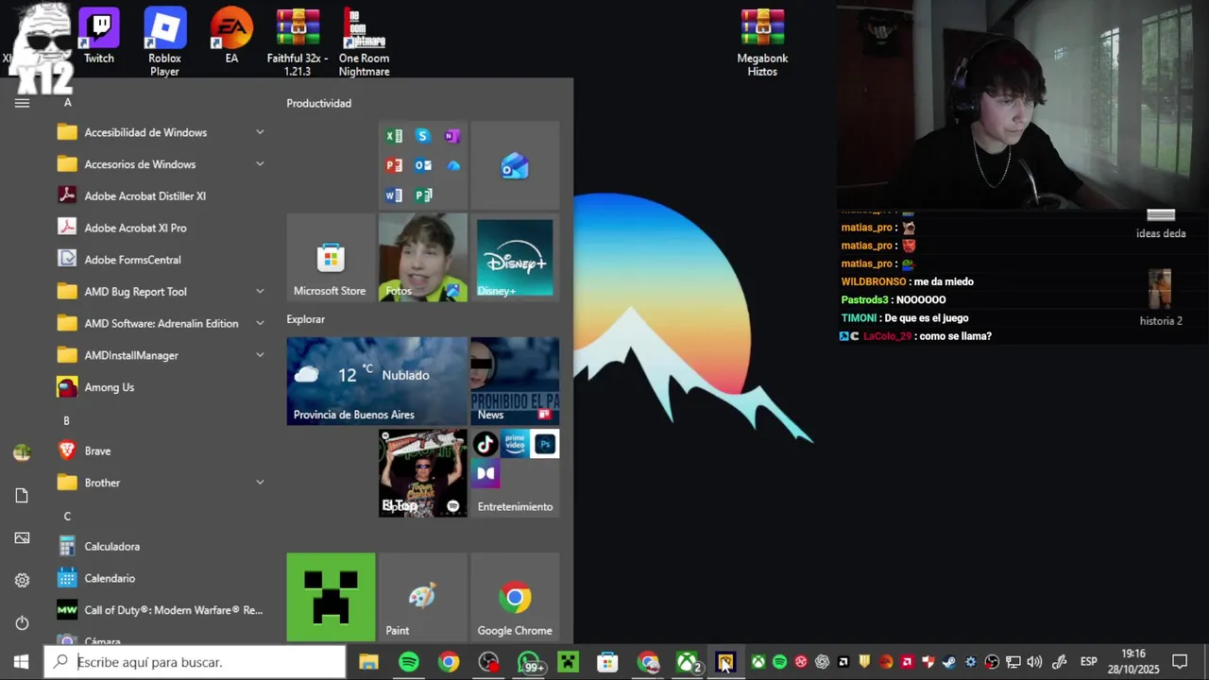Open the Steam icon in the system tray
This screenshot has width=1209, height=680.
(949, 662)
